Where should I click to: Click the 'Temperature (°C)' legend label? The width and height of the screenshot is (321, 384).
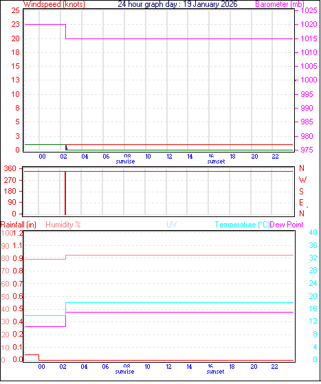[242, 225]
